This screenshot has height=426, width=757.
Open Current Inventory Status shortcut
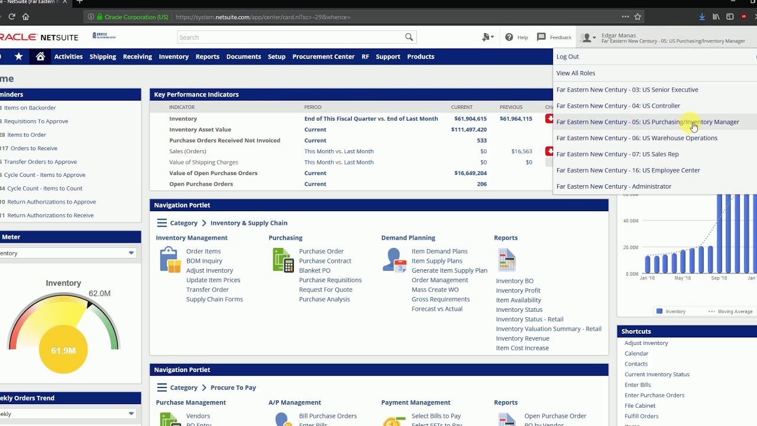pyautogui.click(x=657, y=375)
